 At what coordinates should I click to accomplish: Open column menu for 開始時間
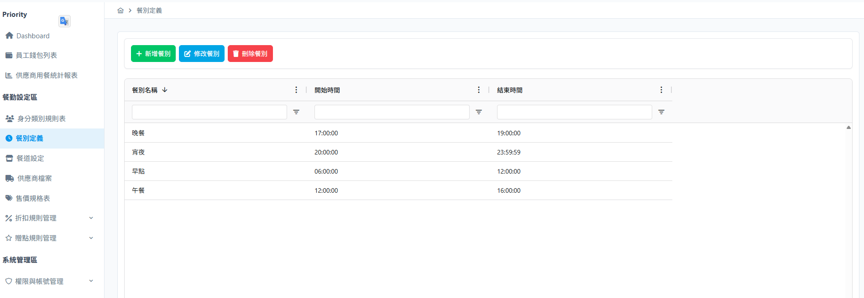click(479, 90)
